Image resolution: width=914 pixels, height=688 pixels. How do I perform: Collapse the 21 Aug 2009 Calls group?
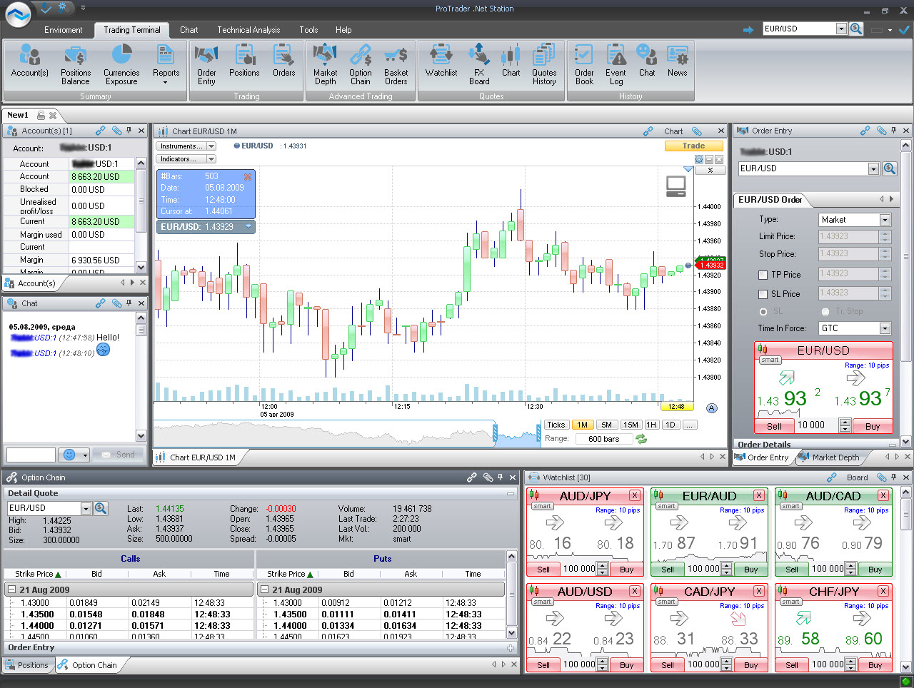coord(12,590)
